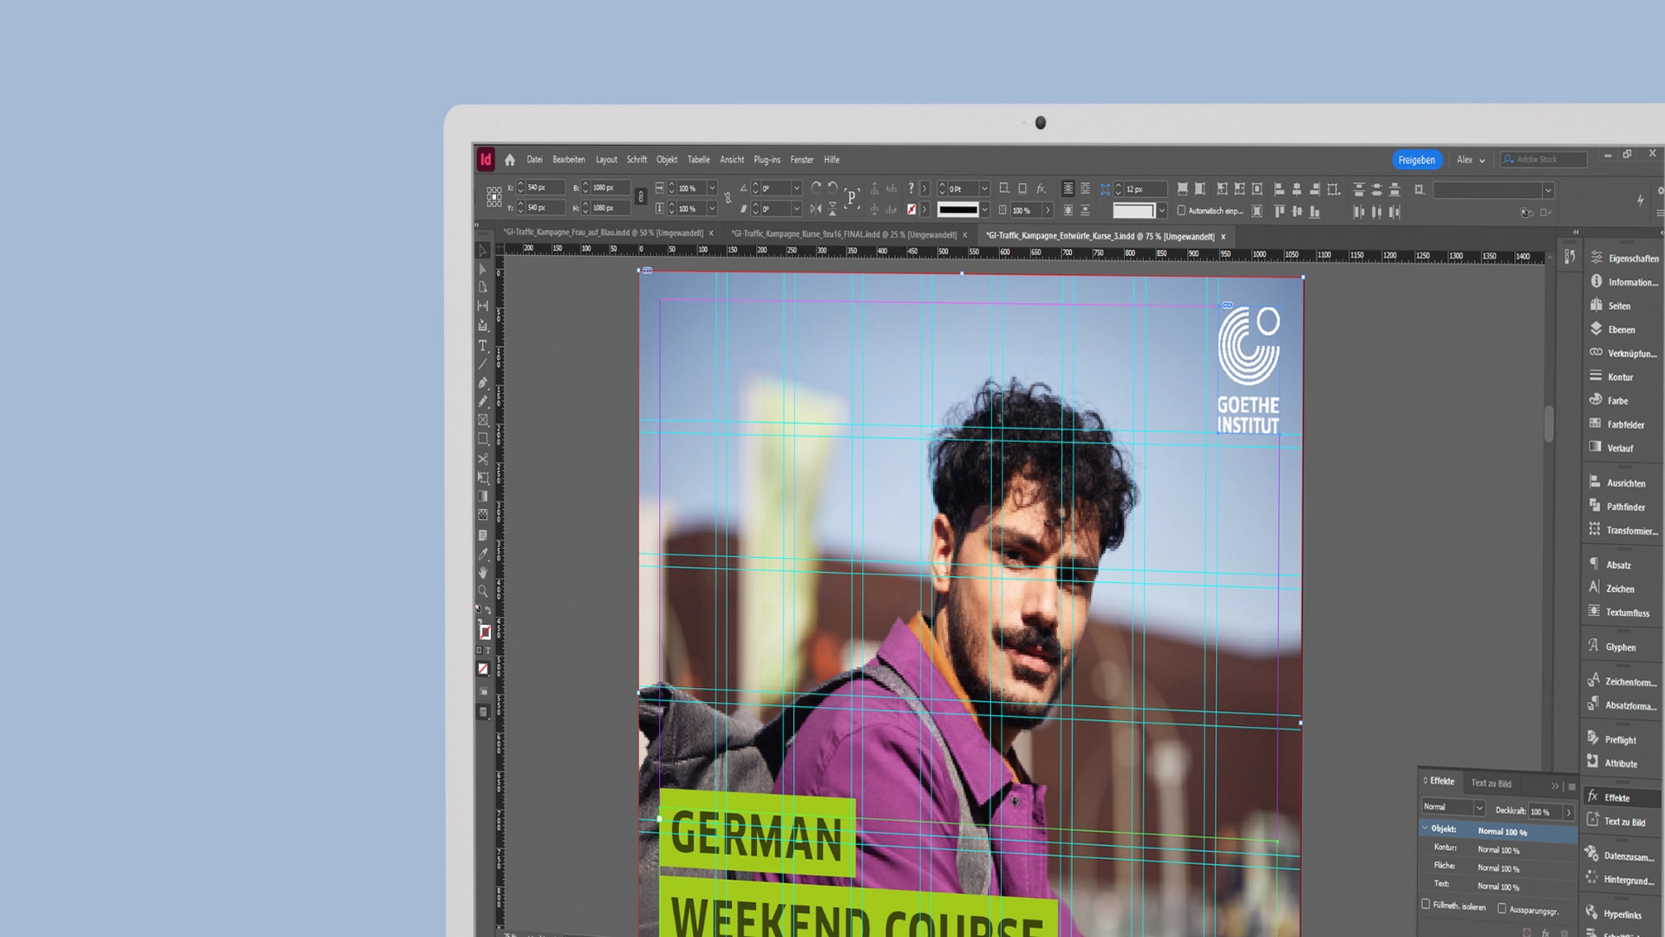This screenshot has height=937, width=1665.
Task: Open the Glyphen panel
Action: [1612, 646]
